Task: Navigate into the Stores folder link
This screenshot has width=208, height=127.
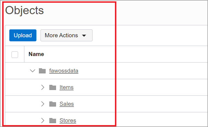Action: [68, 120]
